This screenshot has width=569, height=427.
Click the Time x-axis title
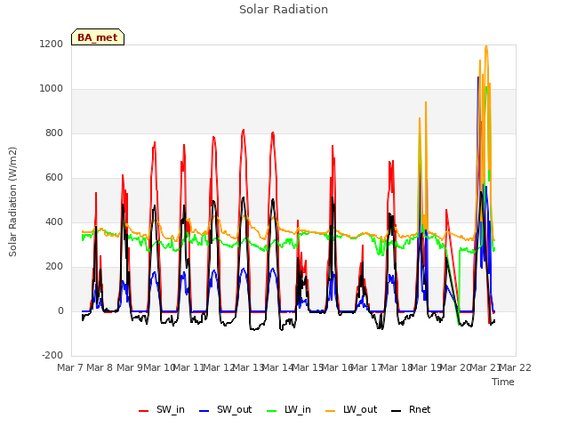503,382
